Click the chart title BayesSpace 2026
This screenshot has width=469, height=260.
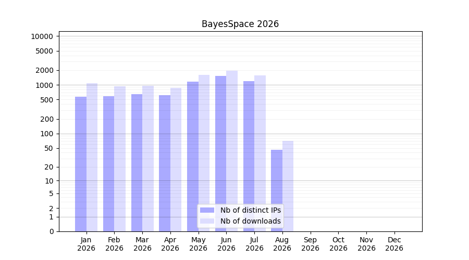240,24
